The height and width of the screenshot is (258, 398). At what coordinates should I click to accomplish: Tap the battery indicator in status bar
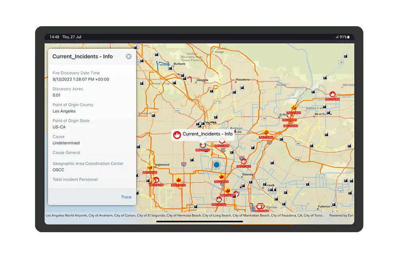pos(348,37)
